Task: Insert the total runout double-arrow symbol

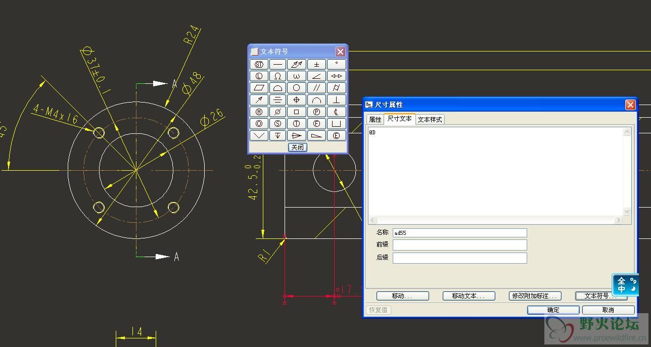Action: pyautogui.click(x=297, y=64)
